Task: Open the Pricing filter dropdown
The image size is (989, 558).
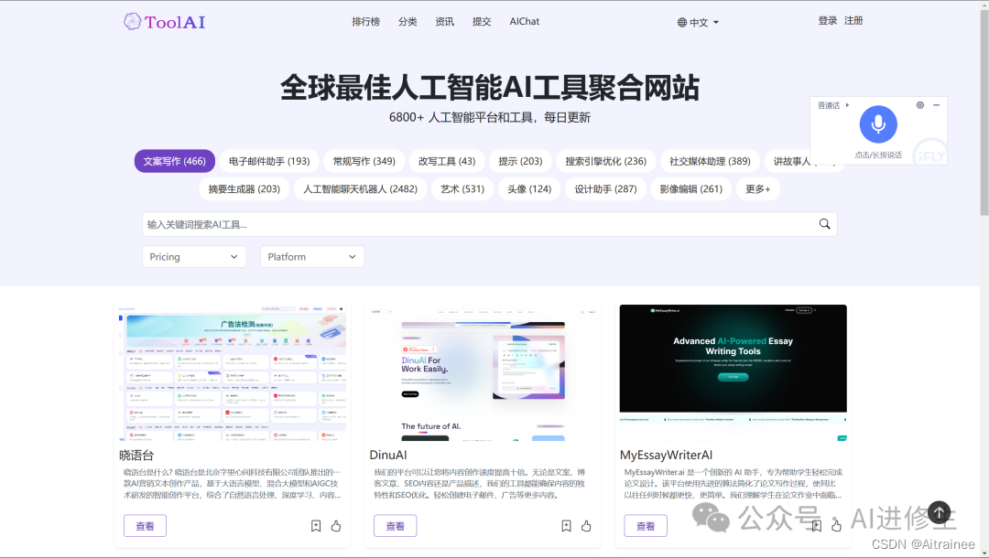Action: pyautogui.click(x=193, y=257)
